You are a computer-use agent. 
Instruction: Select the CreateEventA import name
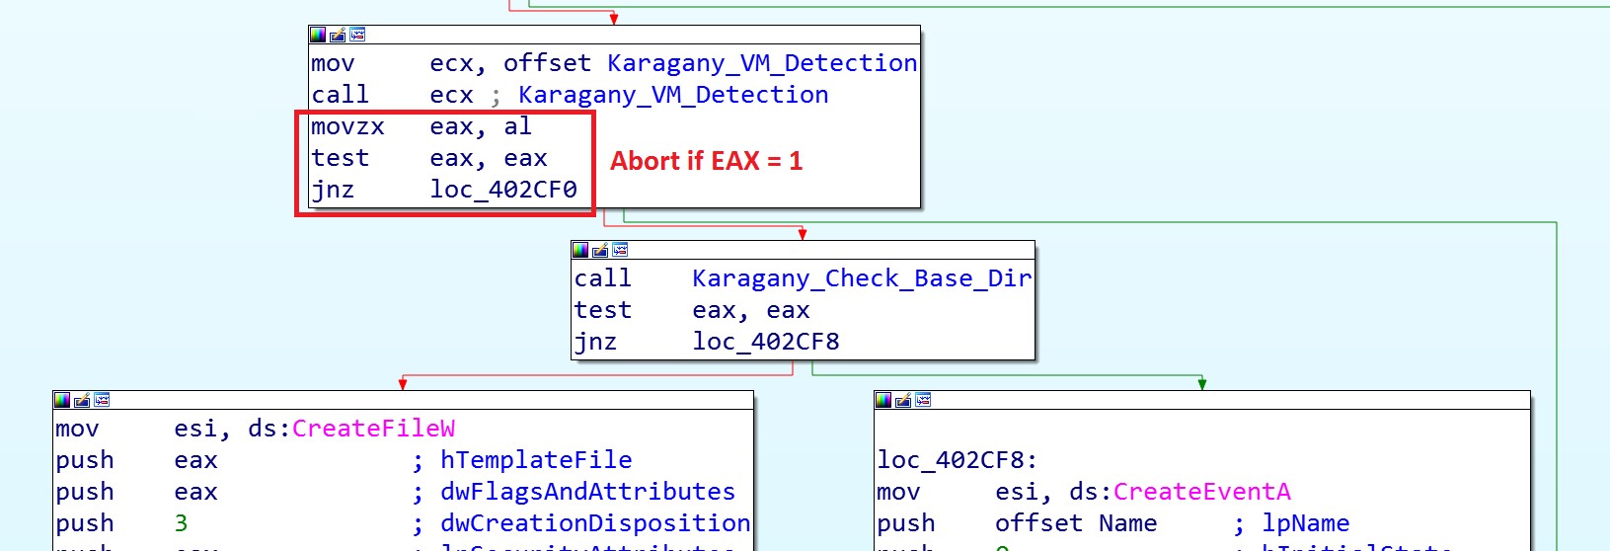tap(1201, 492)
